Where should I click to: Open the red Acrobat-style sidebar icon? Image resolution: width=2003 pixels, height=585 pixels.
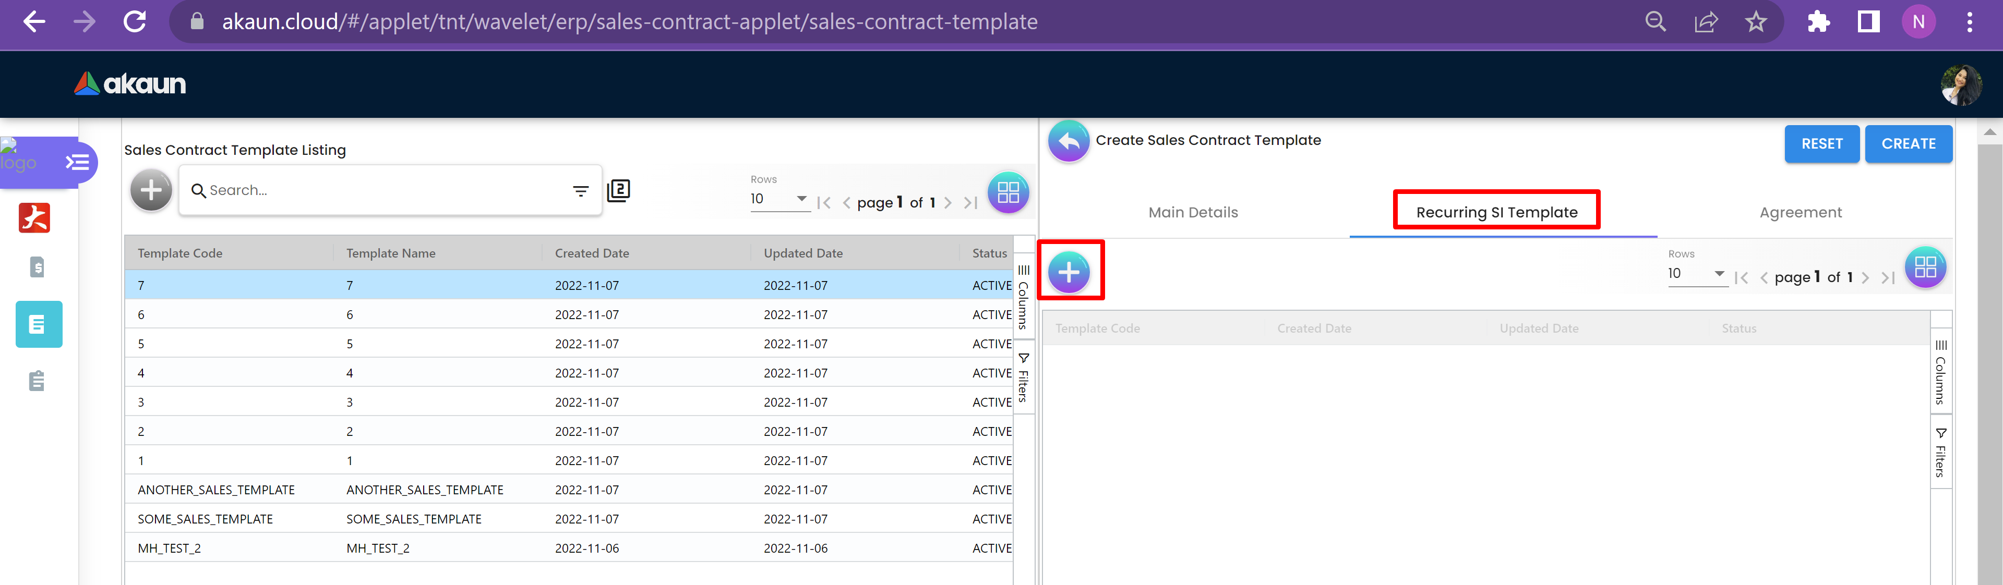tap(34, 217)
